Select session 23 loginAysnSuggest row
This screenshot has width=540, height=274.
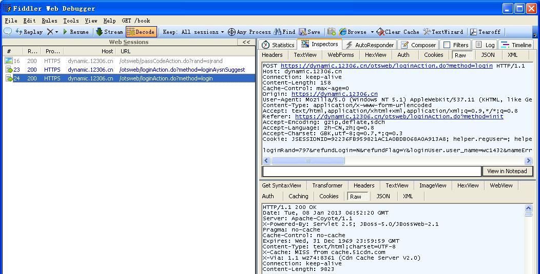click(129, 70)
